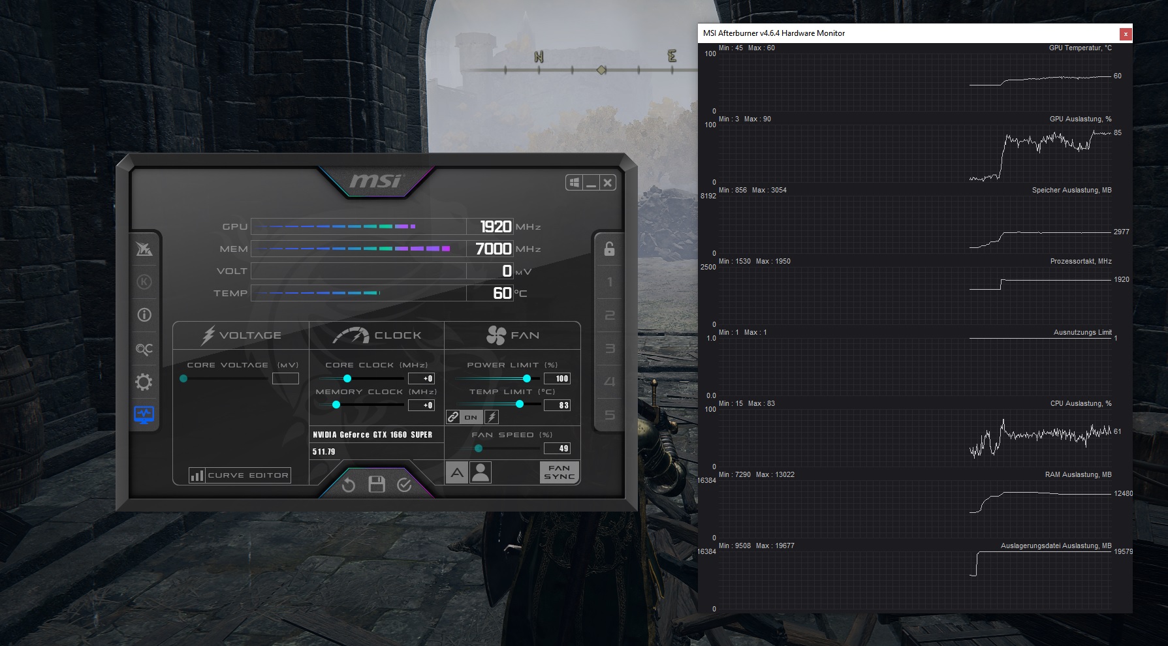
Task: Select profile slot 3
Action: coord(609,348)
